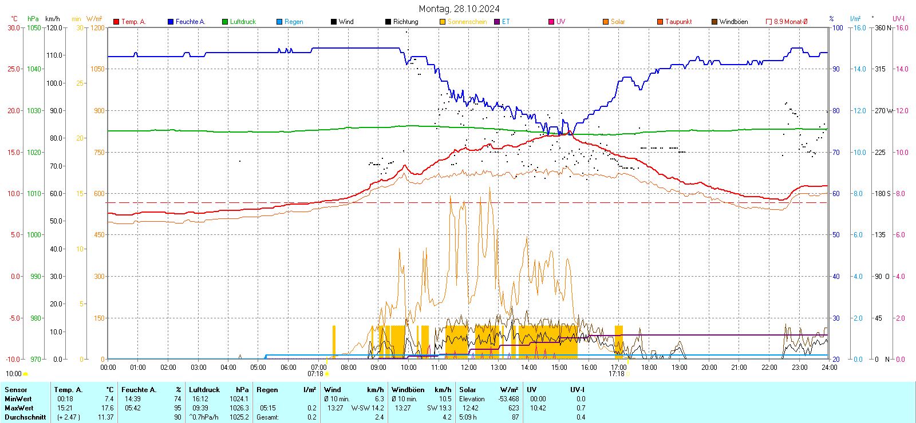The width and height of the screenshot is (916, 423).
Task: Click the green Luftdruck legend square
Action: coord(225,22)
